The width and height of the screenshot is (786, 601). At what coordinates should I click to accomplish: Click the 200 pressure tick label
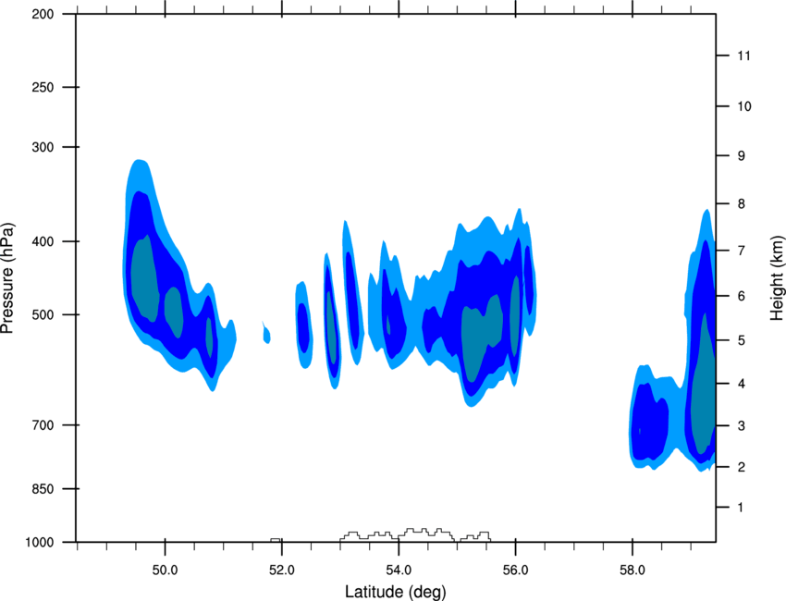pos(43,15)
